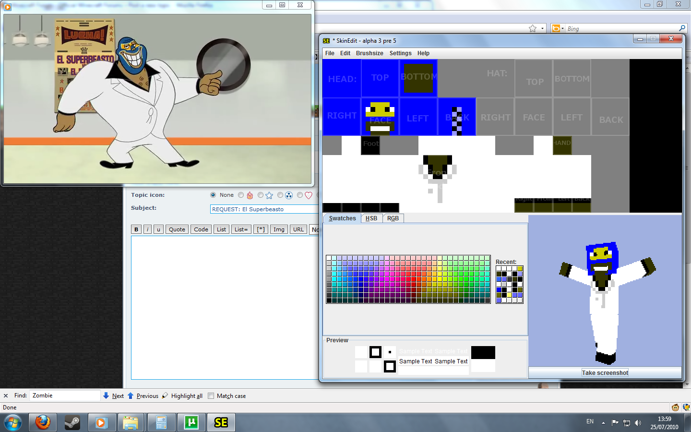This screenshot has width=691, height=432.
Task: Select the star topic icon radio
Action: 261,195
